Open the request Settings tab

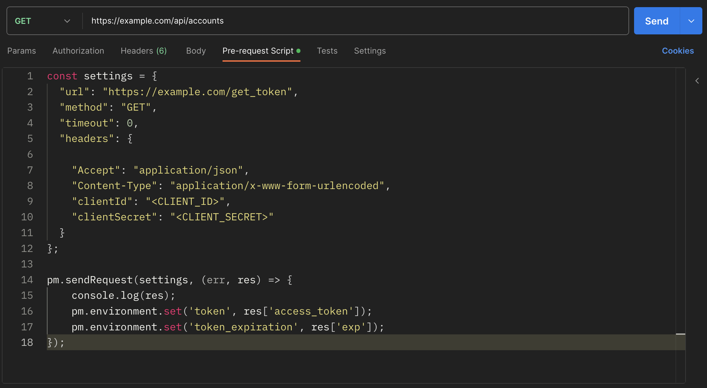pyautogui.click(x=370, y=51)
